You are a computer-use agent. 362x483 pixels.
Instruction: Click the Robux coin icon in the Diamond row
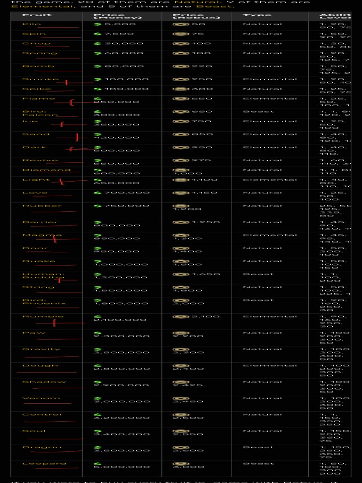tap(181, 170)
